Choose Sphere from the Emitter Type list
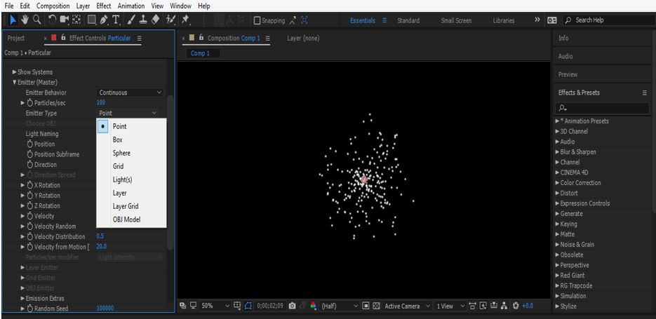 [x=131, y=153]
